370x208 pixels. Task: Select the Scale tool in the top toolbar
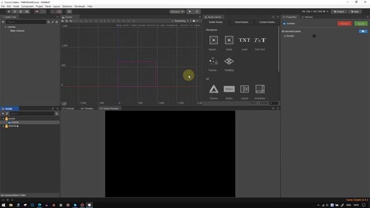coord(21,12)
